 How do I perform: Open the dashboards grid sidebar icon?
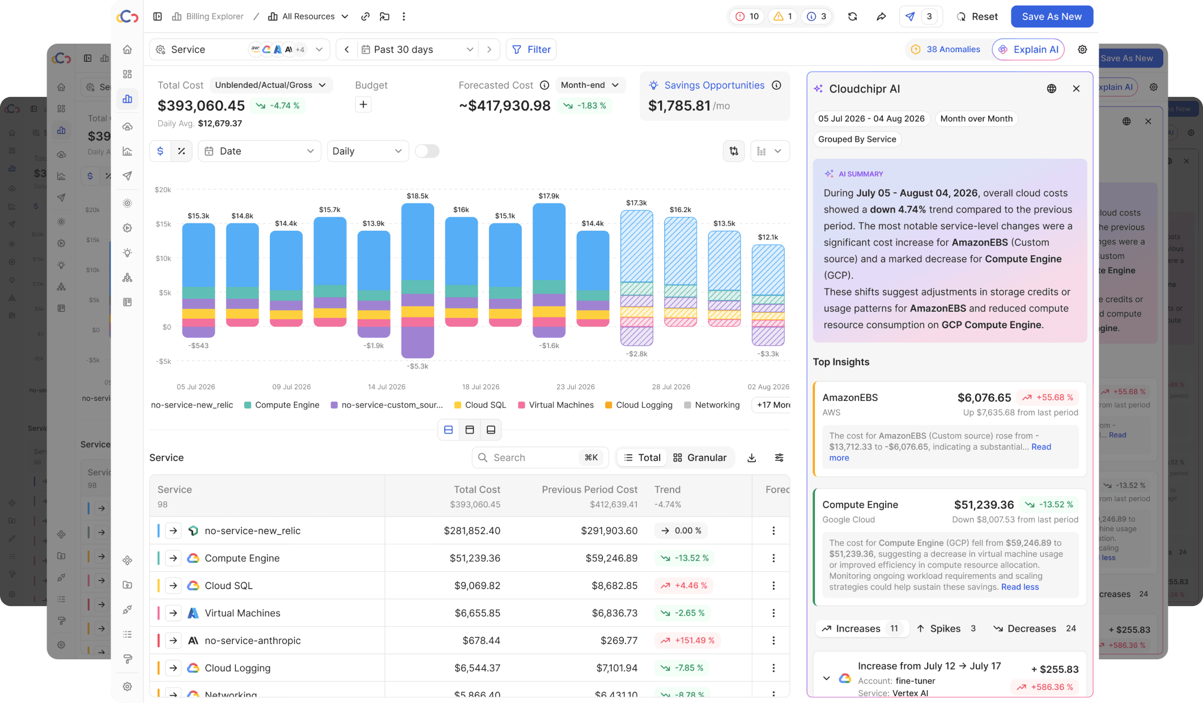(x=127, y=74)
